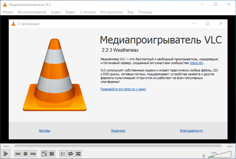The image size is (236, 159).
Task: Adjust the 33% volume slider
Action: point(220,155)
